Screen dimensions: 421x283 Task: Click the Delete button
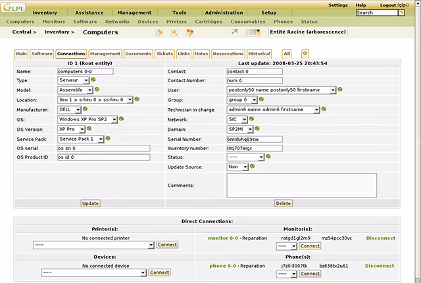pos(284,203)
